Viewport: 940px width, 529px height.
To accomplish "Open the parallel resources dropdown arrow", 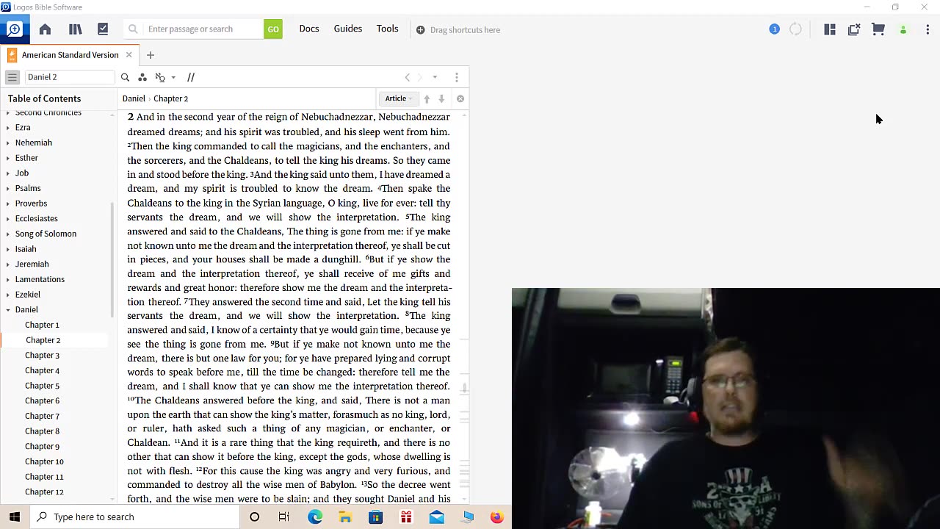I will pos(173,77).
